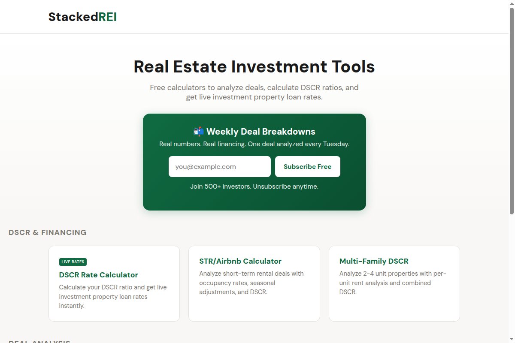Open the Multi-Family DSCR tool
The height and width of the screenshot is (343, 515).
click(373, 261)
